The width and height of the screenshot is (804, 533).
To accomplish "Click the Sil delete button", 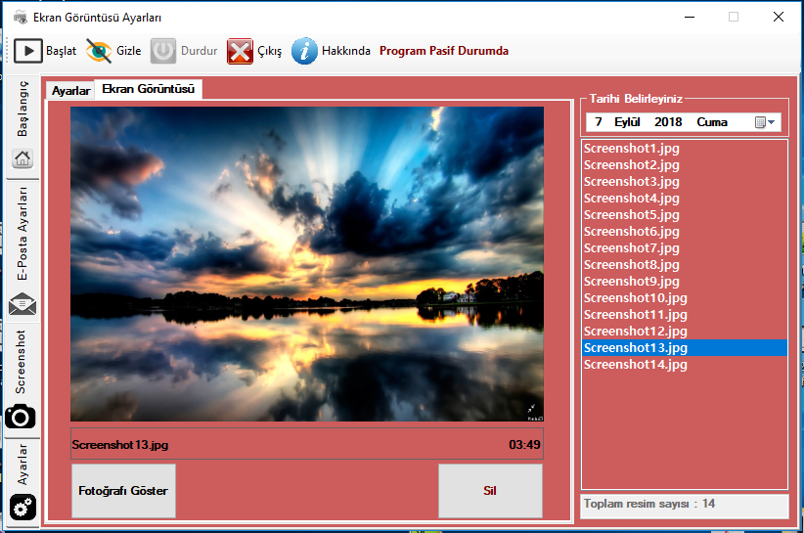I will (490, 491).
